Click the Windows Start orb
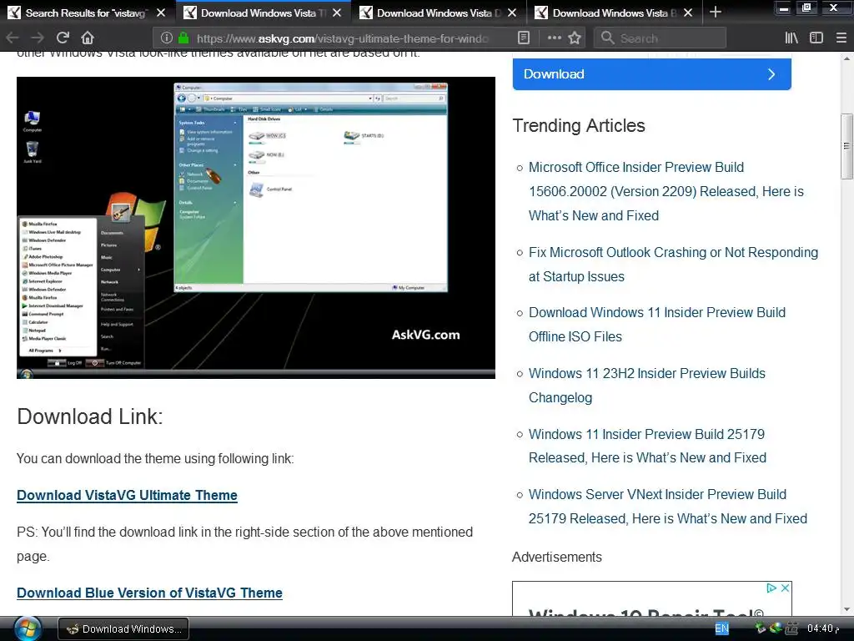 click(x=28, y=628)
